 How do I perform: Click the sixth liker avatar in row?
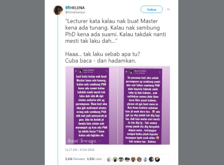click(139, 159)
